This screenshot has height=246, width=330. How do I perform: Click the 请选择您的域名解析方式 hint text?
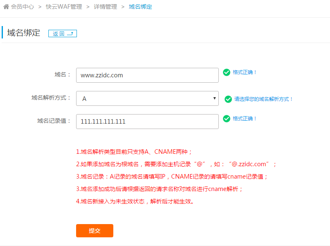coord(264,99)
